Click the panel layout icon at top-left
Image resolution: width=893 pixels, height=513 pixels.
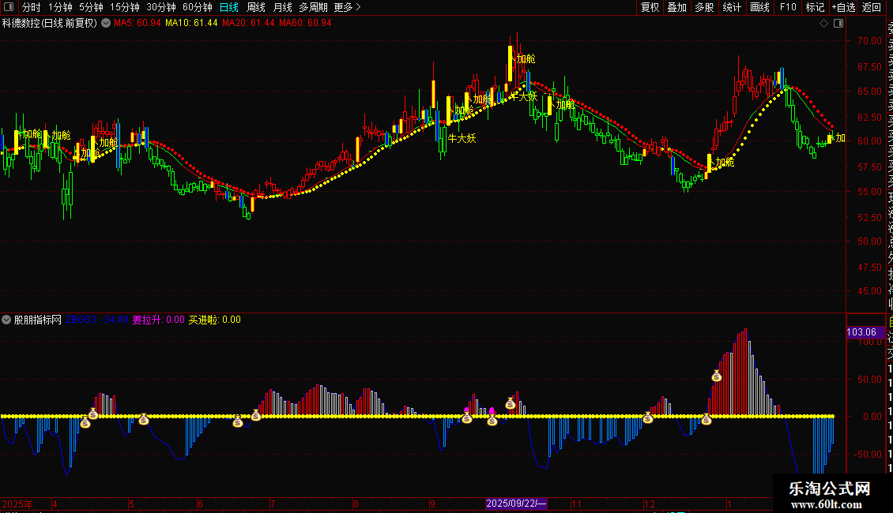click(x=9, y=7)
